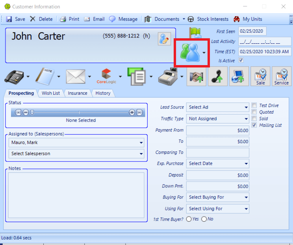293x245 pixels.
Task: Click the My Units toolbar label
Action: pyautogui.click(x=252, y=19)
